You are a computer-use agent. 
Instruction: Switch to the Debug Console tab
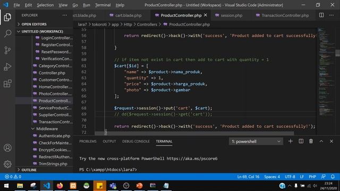point(136,141)
